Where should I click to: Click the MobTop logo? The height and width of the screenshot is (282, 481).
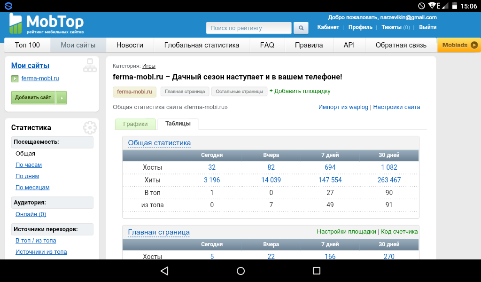(46, 23)
